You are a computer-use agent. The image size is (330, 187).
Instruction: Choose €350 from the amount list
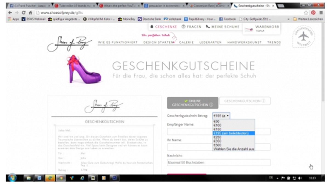[x=234, y=141]
